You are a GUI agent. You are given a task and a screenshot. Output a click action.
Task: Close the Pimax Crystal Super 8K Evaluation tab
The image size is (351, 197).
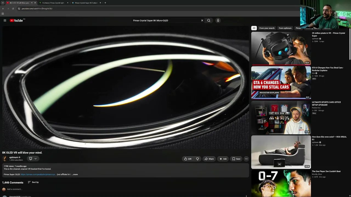[x=100, y=3]
